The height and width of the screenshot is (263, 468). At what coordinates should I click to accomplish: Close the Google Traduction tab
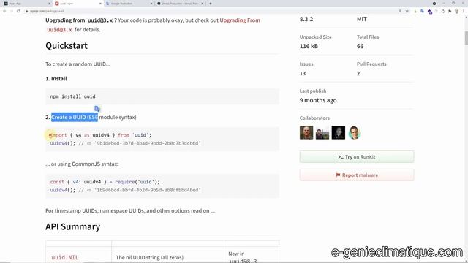(x=151, y=4)
